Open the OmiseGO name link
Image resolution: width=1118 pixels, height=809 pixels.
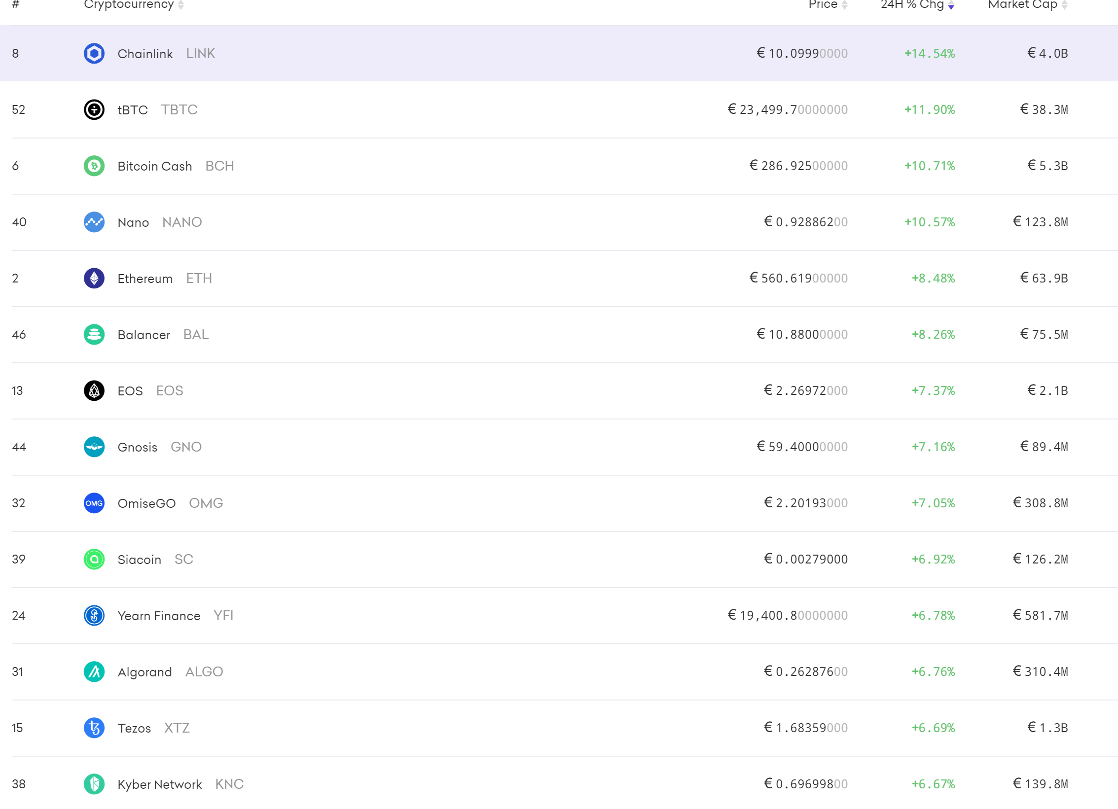pyautogui.click(x=146, y=503)
